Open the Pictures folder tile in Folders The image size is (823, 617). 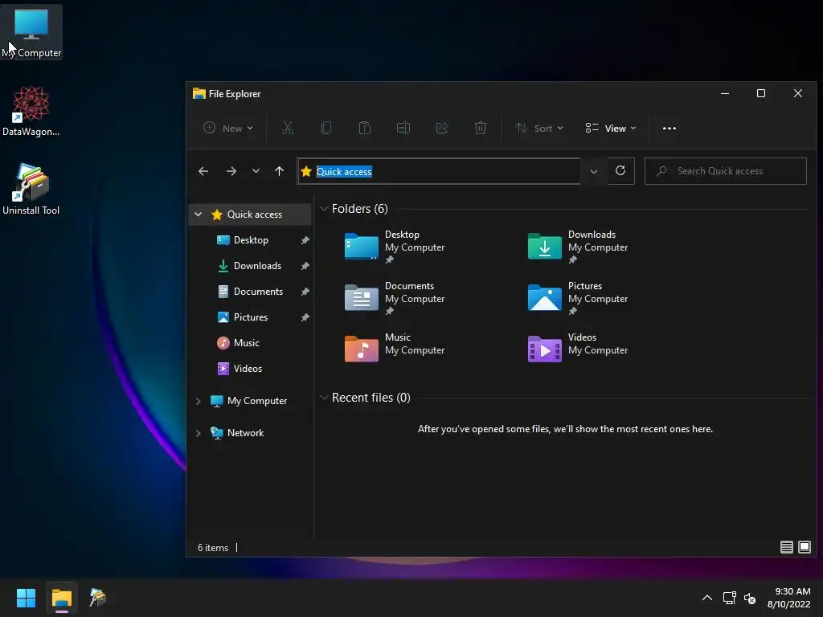pos(578,298)
